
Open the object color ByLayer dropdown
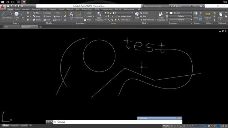click(181, 13)
